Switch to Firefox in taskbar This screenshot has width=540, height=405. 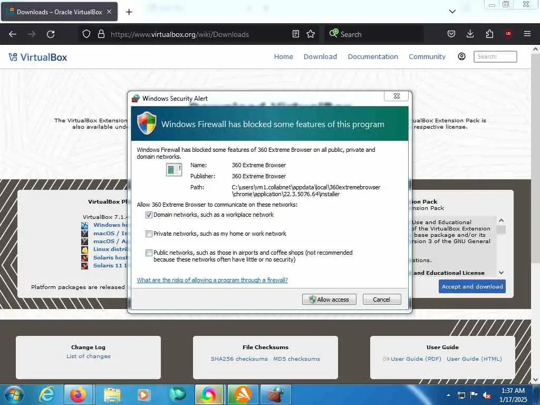tap(78, 394)
